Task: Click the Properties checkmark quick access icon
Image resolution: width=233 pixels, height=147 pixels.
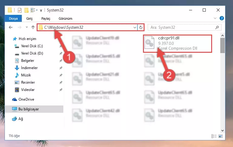Action: click(x=20, y=10)
